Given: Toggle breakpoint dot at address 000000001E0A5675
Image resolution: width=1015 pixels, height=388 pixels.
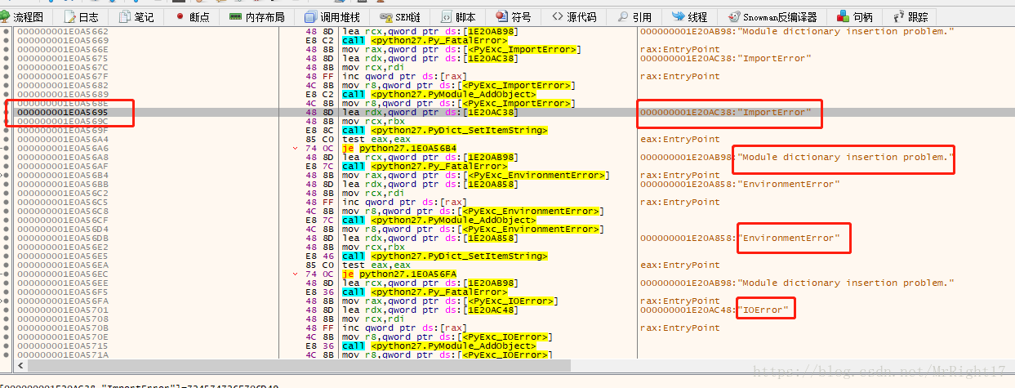Looking at the screenshot, I should point(7,58).
